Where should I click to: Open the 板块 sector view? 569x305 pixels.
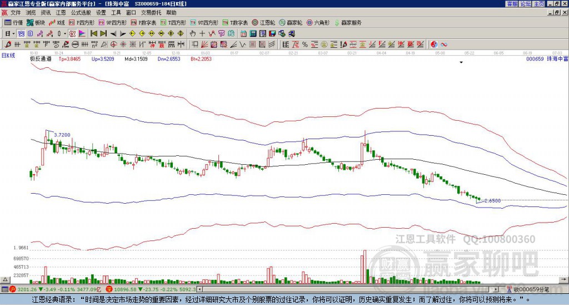coord(36,22)
